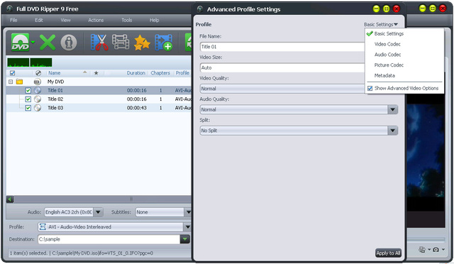
Task: Select the Clip scissors tool
Action: pos(99,43)
